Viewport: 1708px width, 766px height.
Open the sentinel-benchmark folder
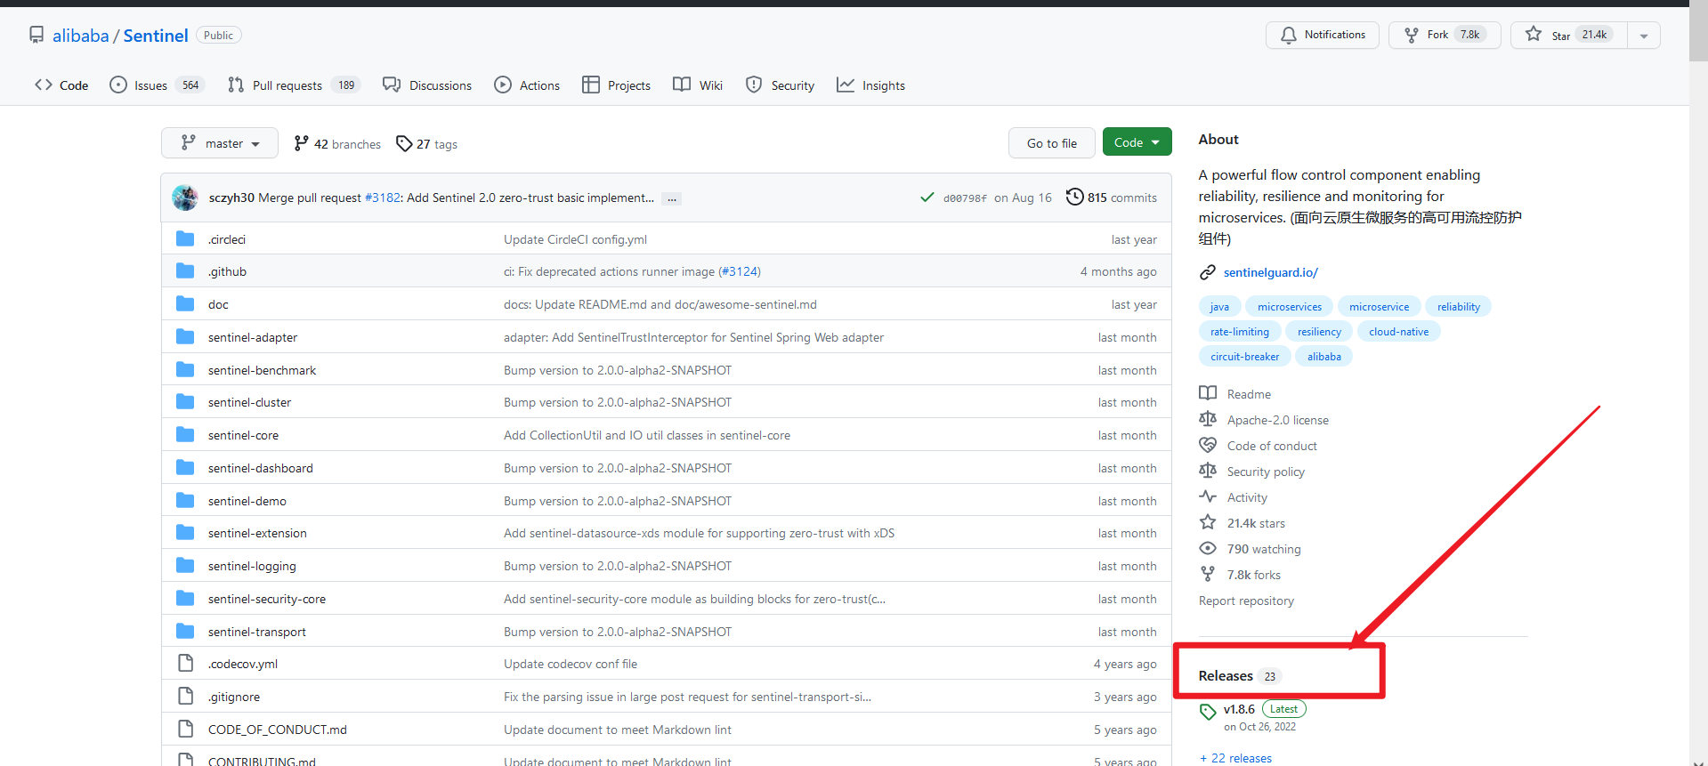coord(262,370)
